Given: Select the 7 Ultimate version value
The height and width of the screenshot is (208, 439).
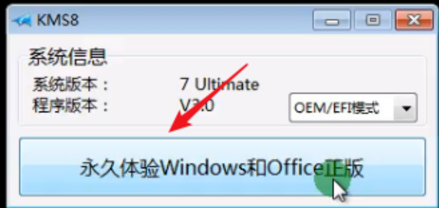Looking at the screenshot, I should [220, 84].
